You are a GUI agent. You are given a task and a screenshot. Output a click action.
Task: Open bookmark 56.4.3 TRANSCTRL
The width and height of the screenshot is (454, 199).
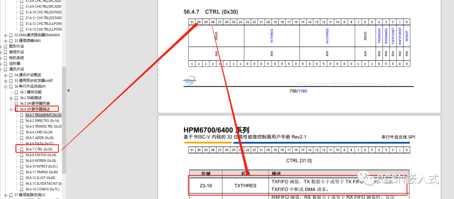[x=43, y=126]
